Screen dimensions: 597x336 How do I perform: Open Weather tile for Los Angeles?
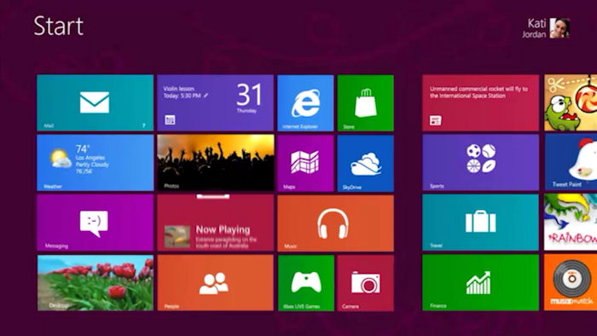click(x=96, y=163)
